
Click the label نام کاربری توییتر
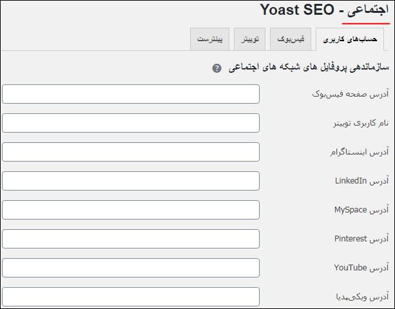(361, 123)
